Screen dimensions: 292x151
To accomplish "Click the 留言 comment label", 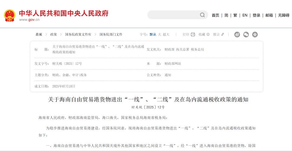I will pyautogui.click(x=216, y=34).
